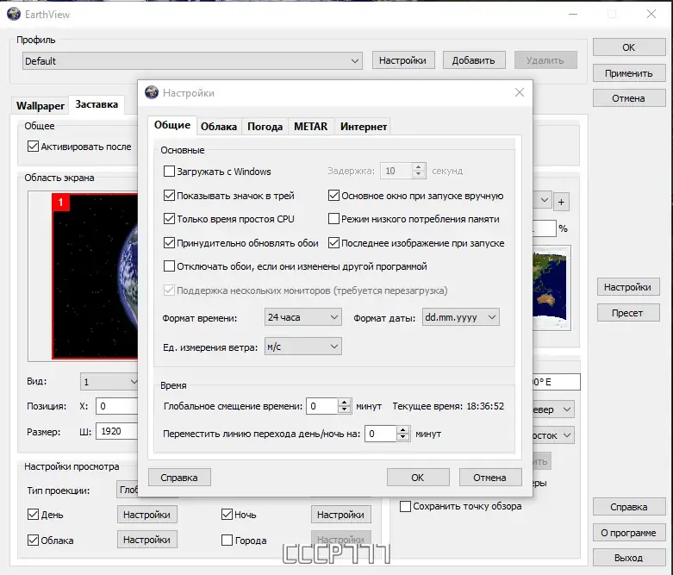The width and height of the screenshot is (673, 575).
Task: Decrease the день/ночь line shift spinner value
Action: click(x=402, y=437)
